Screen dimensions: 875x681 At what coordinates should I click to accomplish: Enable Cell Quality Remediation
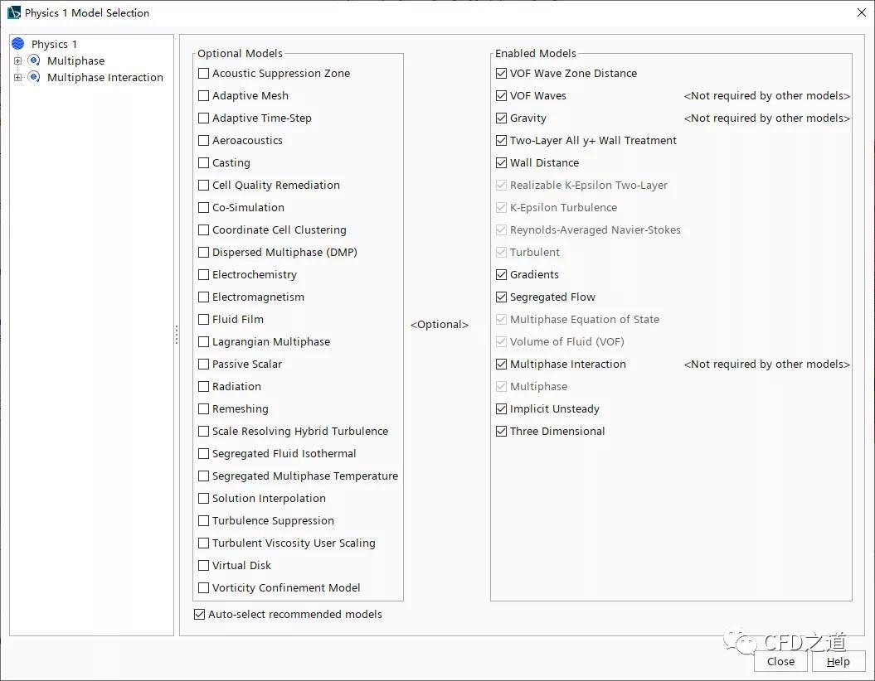(204, 185)
